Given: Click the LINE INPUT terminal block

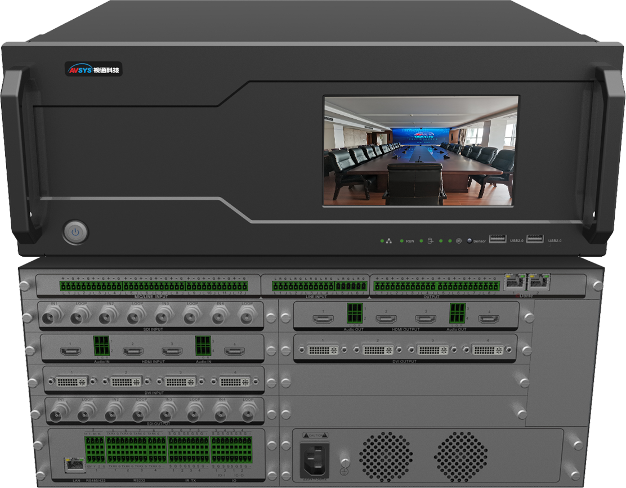Looking at the screenshot, I should point(319,286).
